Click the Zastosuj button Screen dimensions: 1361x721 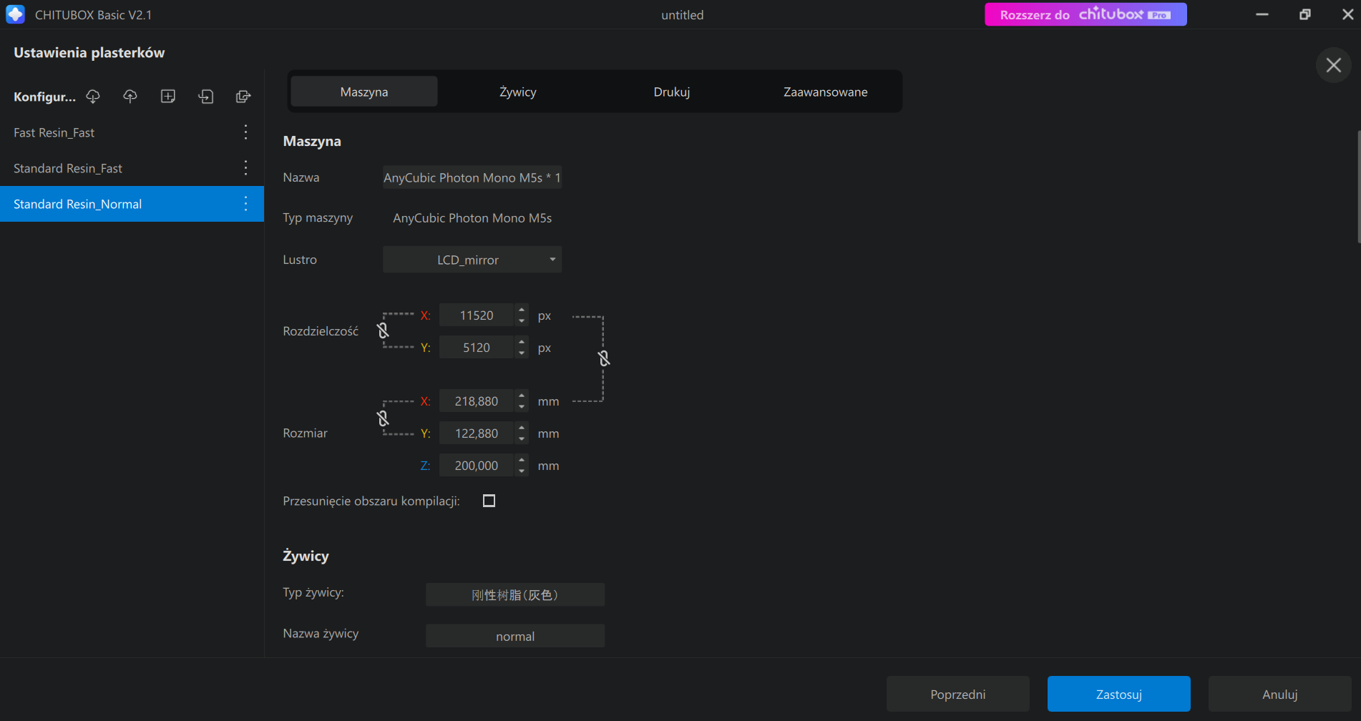click(x=1118, y=694)
